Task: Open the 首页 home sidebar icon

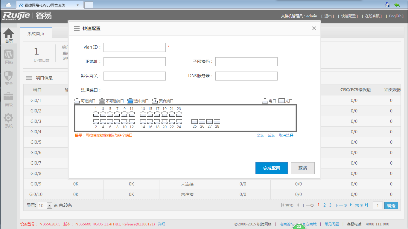Action: [9, 35]
